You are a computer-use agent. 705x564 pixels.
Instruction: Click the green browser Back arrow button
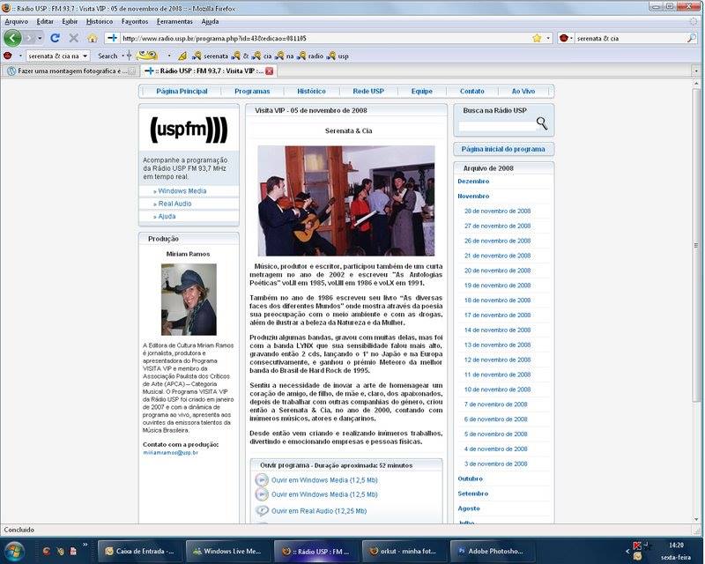[12, 38]
